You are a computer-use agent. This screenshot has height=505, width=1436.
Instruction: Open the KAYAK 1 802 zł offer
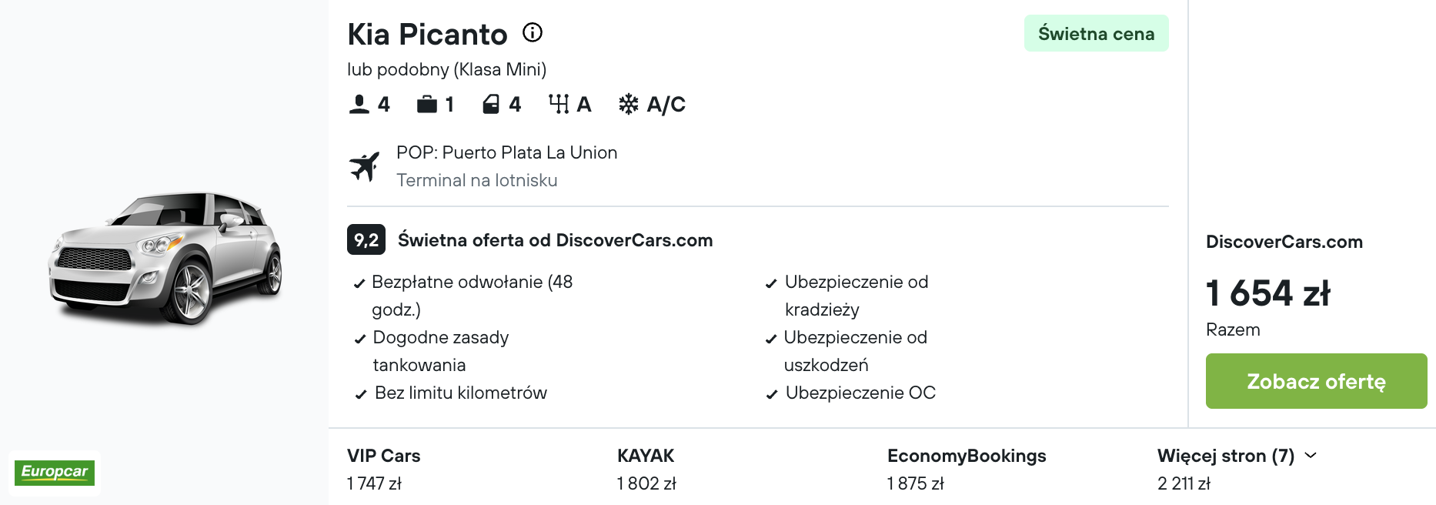(646, 469)
